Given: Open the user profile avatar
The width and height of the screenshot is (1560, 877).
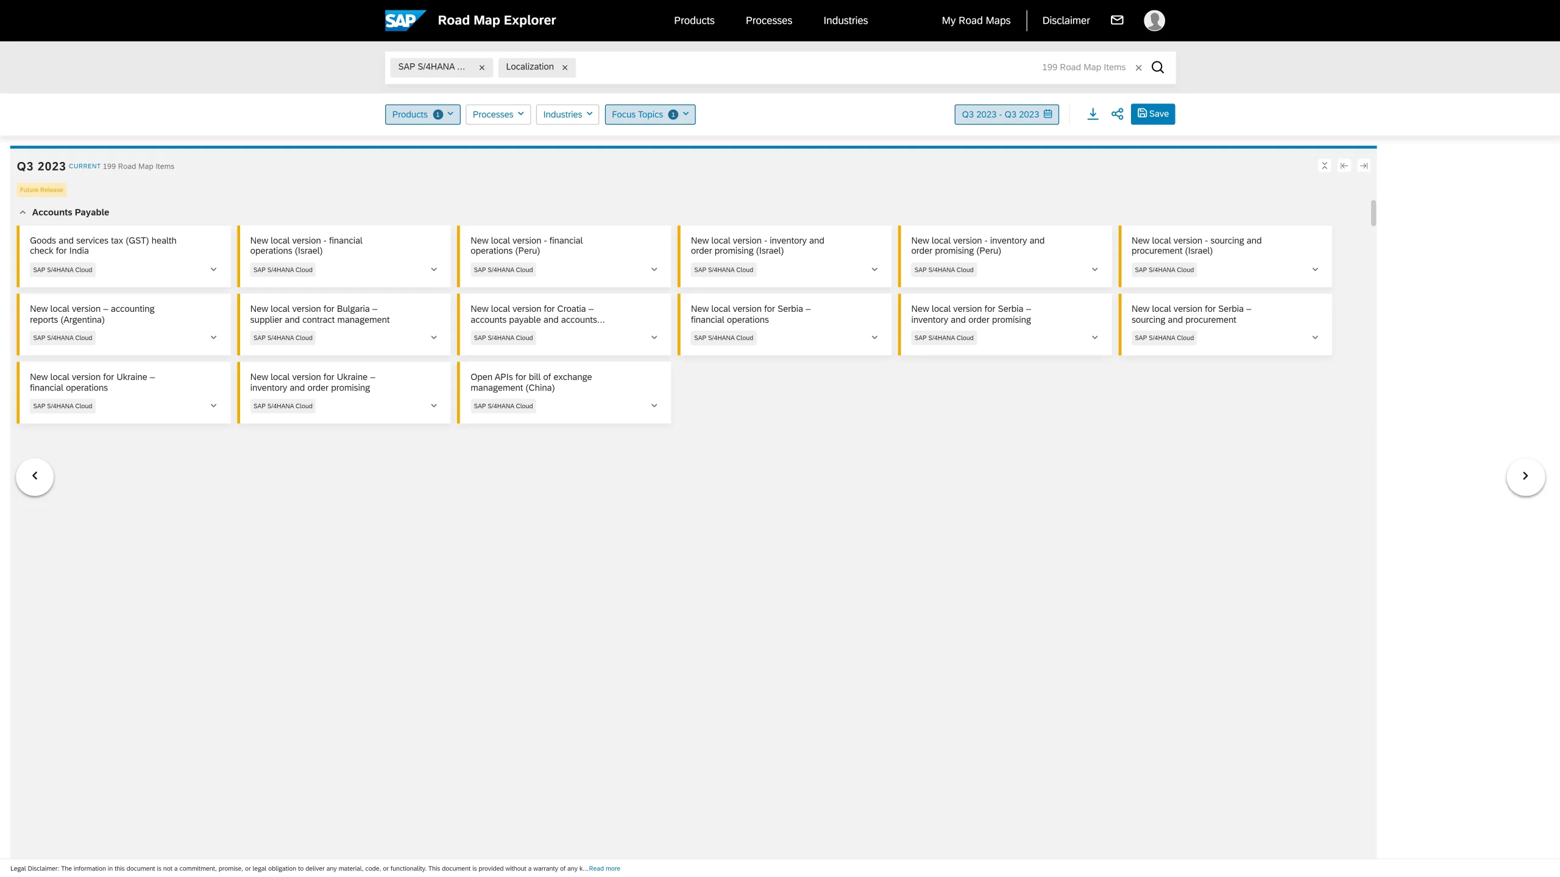Looking at the screenshot, I should tap(1154, 20).
